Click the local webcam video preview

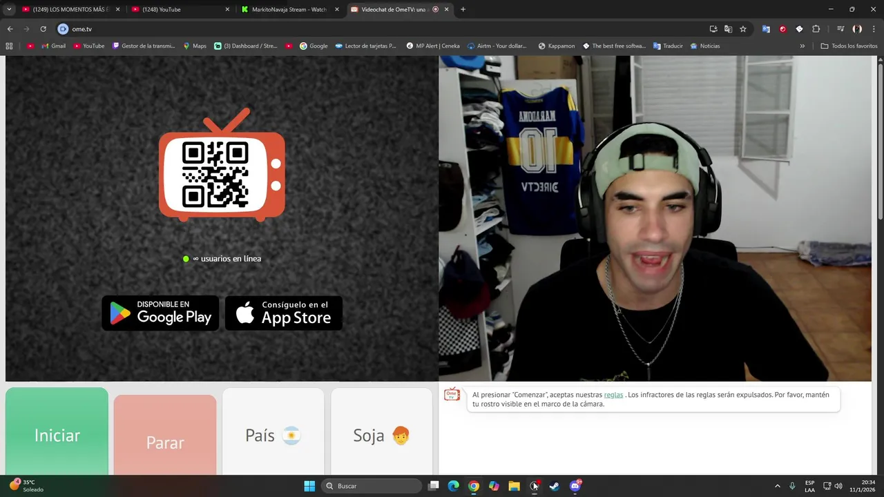click(x=655, y=218)
